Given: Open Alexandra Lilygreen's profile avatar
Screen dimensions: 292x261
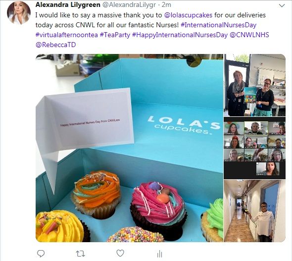Looking at the screenshot, I should click(x=19, y=13).
